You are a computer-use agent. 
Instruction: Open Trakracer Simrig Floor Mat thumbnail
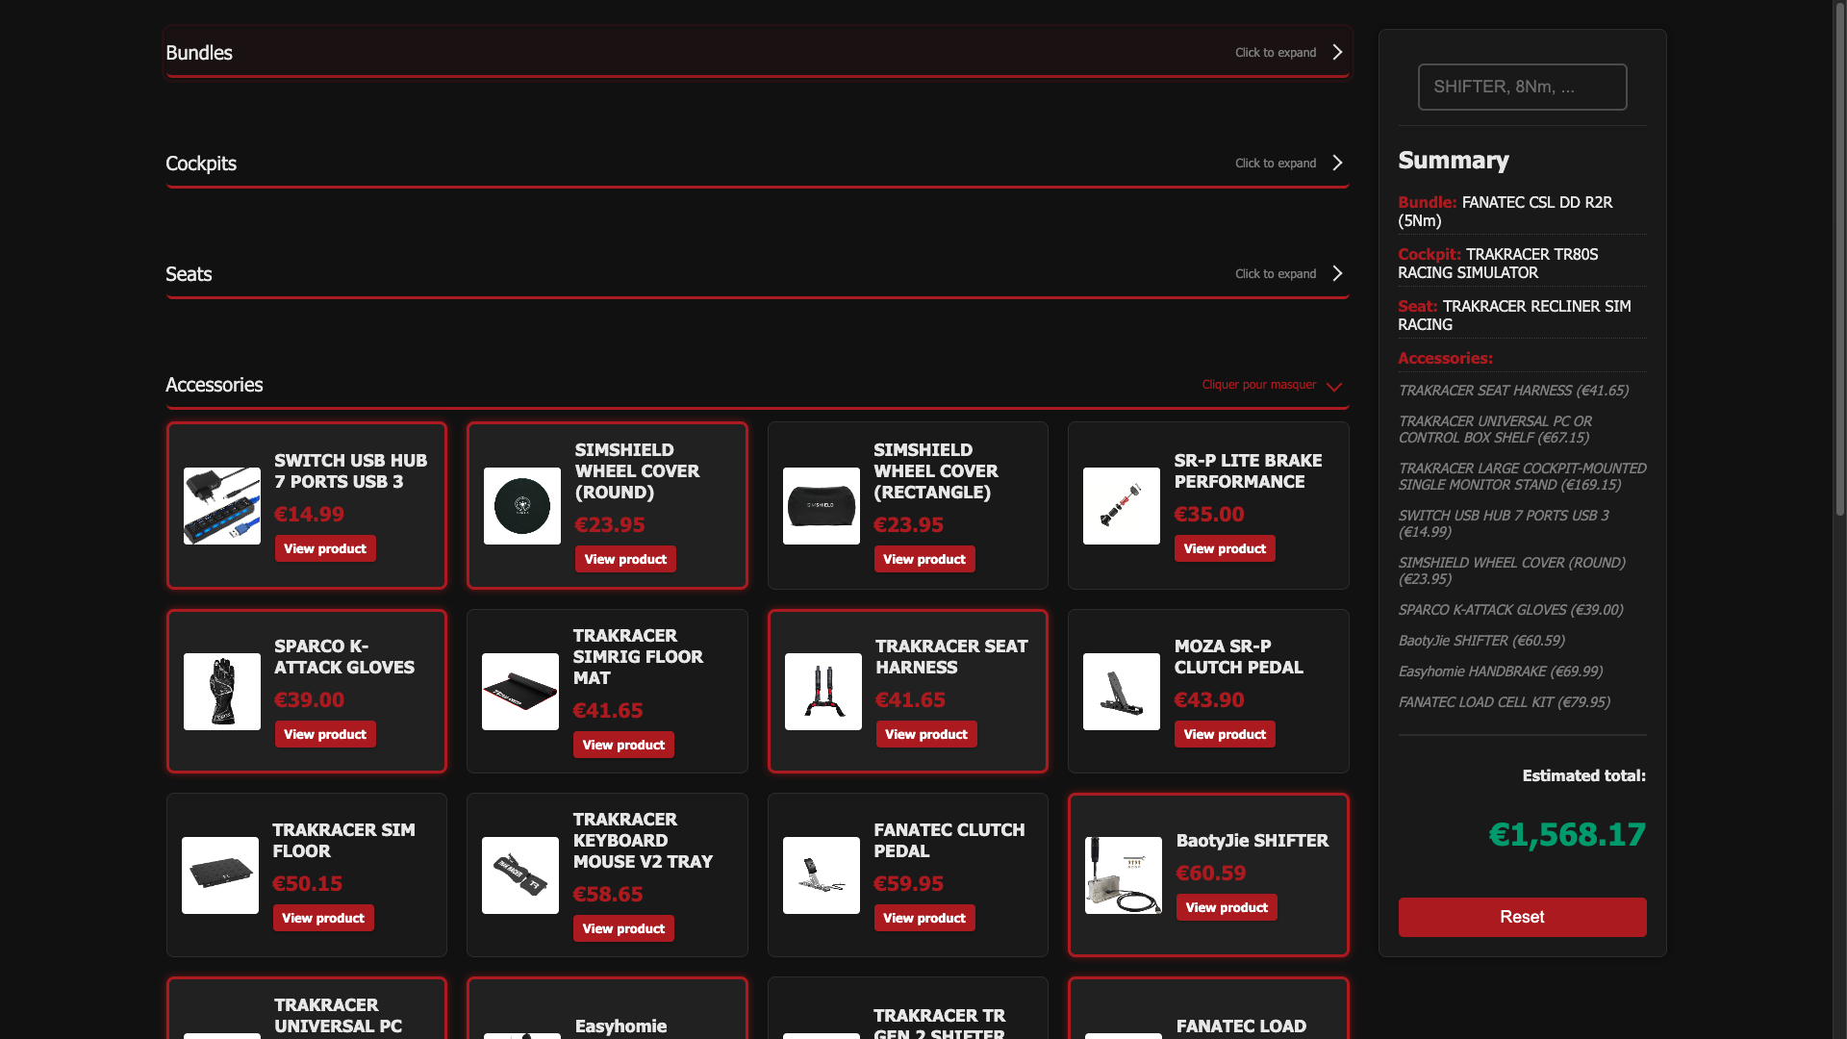click(520, 692)
